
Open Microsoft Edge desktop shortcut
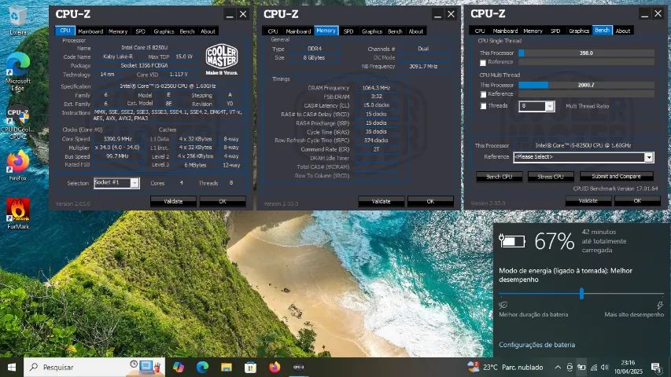pyautogui.click(x=17, y=71)
